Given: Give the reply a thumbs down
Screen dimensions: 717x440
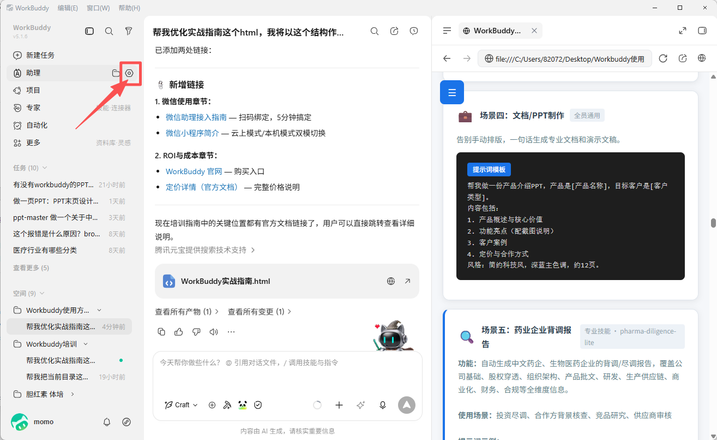Looking at the screenshot, I should click(x=196, y=332).
